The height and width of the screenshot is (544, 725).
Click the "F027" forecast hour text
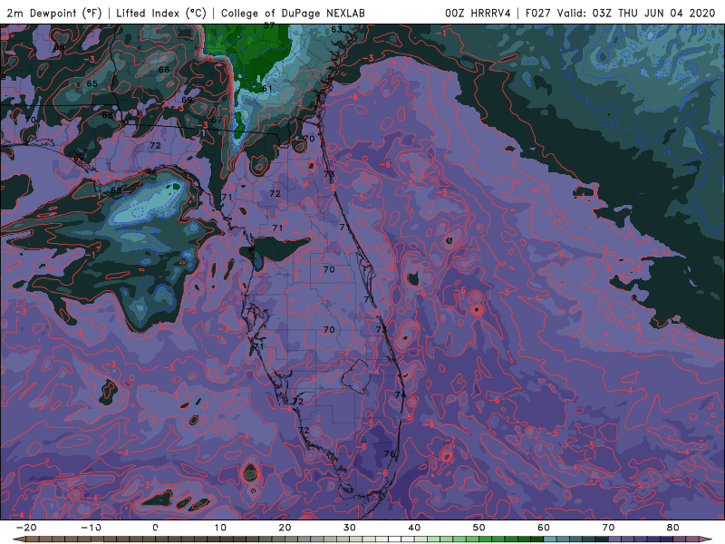(538, 13)
